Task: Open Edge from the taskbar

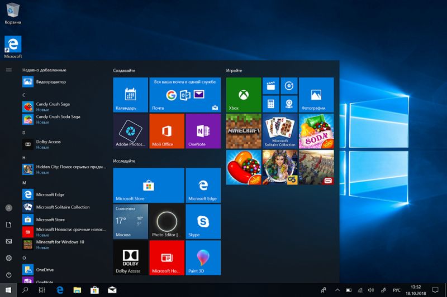Action: pos(60,290)
